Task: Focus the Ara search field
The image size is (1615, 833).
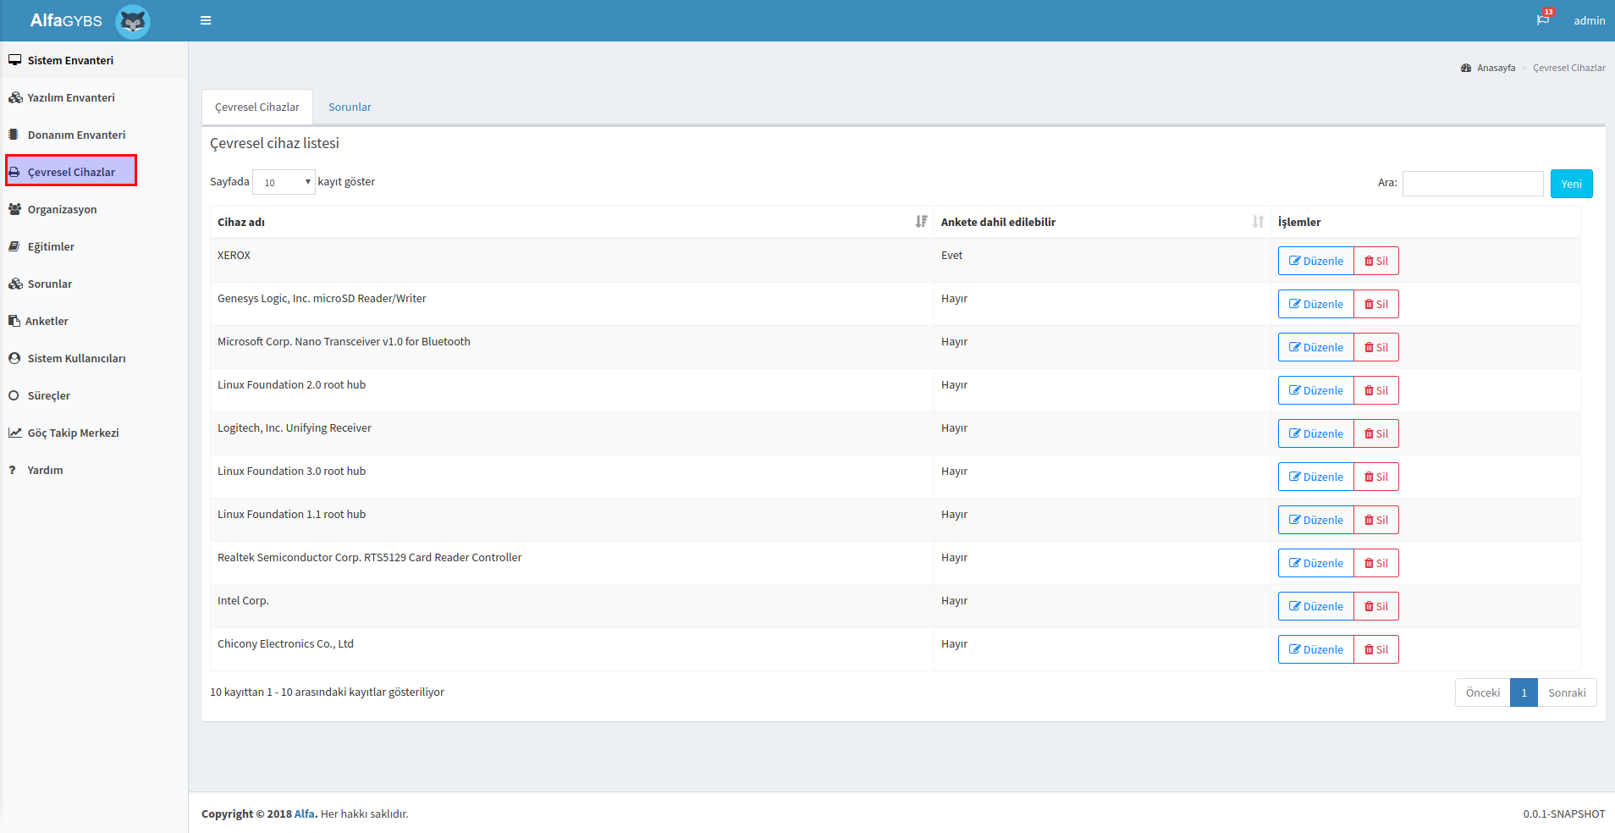Action: tap(1473, 183)
